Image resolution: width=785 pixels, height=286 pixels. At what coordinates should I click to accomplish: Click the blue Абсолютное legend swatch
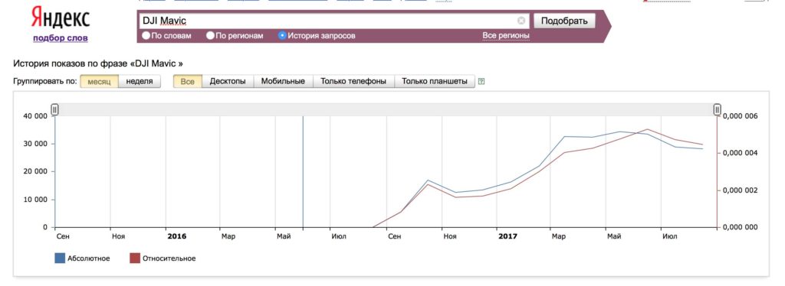click(60, 258)
